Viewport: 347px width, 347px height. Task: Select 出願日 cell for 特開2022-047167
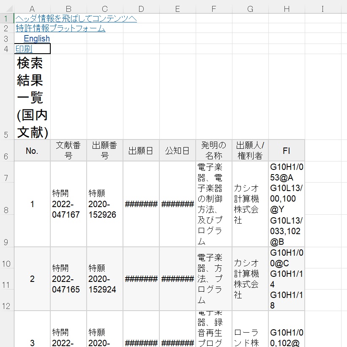tap(141, 204)
